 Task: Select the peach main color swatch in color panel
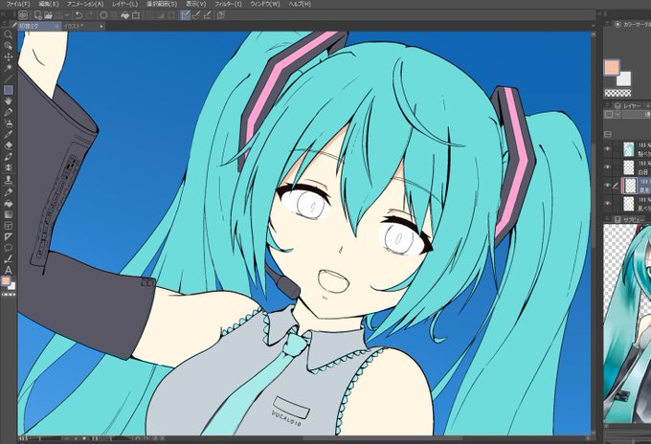pos(612,68)
